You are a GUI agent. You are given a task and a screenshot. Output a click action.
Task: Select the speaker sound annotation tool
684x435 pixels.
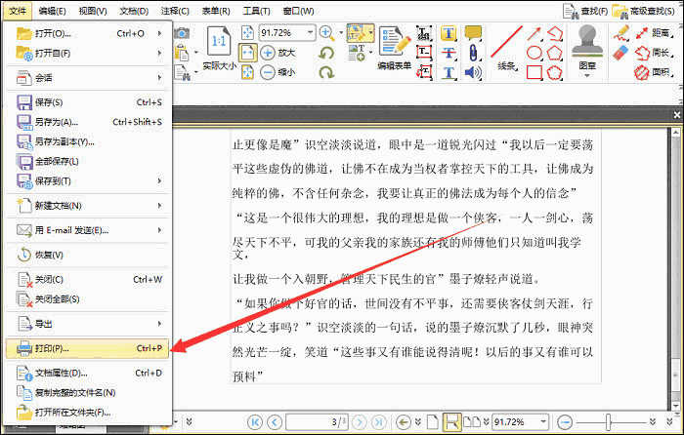[x=473, y=72]
